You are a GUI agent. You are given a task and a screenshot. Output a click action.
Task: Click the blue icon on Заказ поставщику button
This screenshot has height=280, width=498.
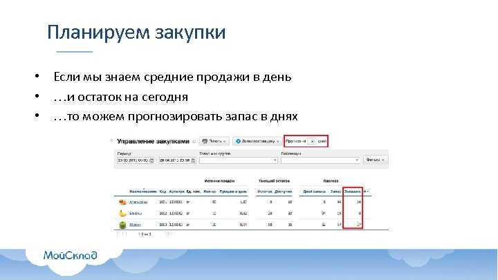click(238, 141)
